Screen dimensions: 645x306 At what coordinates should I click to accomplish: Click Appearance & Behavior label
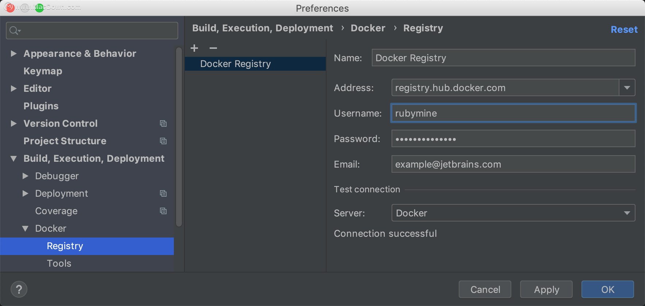click(80, 54)
